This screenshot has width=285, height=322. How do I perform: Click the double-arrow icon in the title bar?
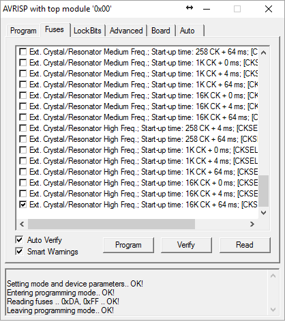190,8
